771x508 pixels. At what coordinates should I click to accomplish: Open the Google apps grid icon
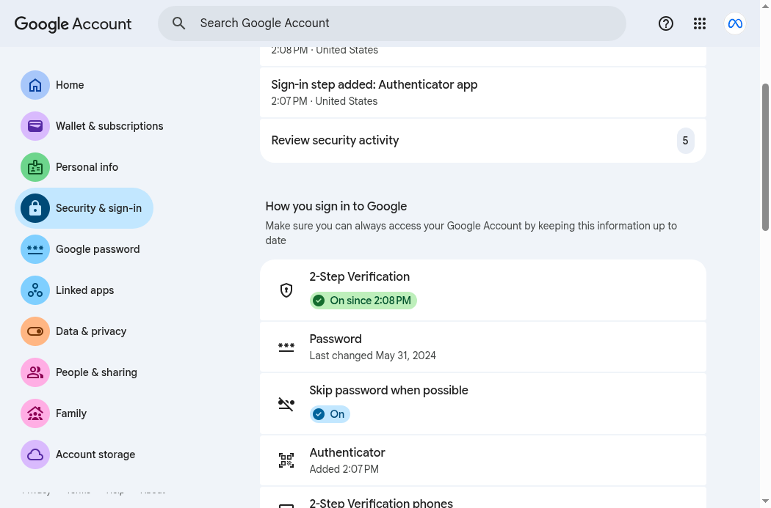pos(700,23)
